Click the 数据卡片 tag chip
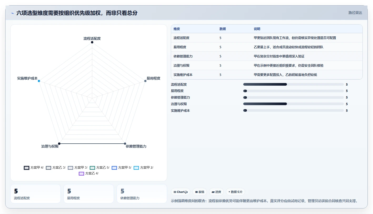The width and height of the screenshot is (373, 214). point(235,192)
